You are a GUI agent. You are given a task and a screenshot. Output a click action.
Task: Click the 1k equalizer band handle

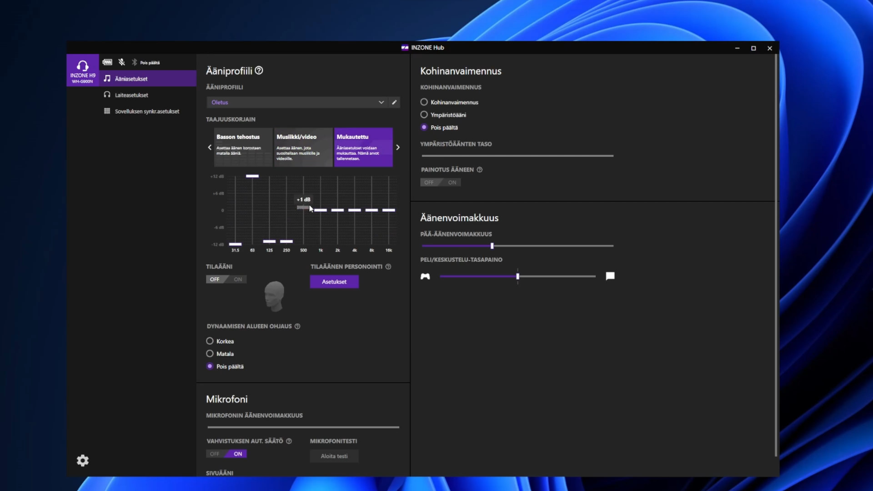point(321,210)
